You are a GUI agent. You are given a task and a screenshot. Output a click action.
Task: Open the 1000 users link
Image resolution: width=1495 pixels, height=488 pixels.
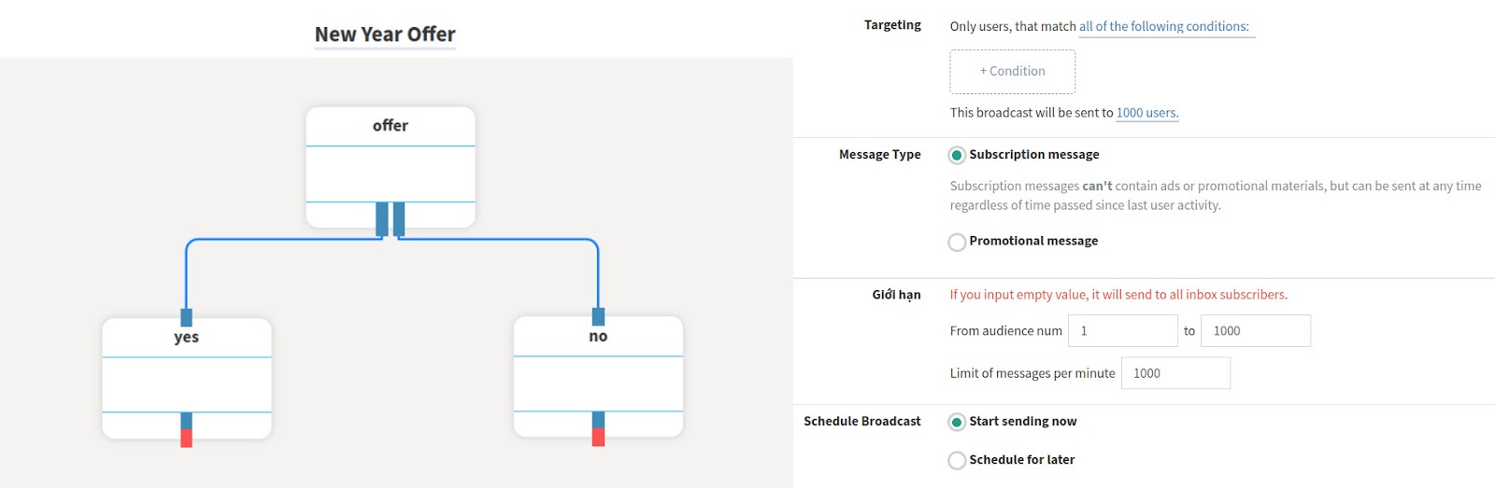(x=1147, y=113)
